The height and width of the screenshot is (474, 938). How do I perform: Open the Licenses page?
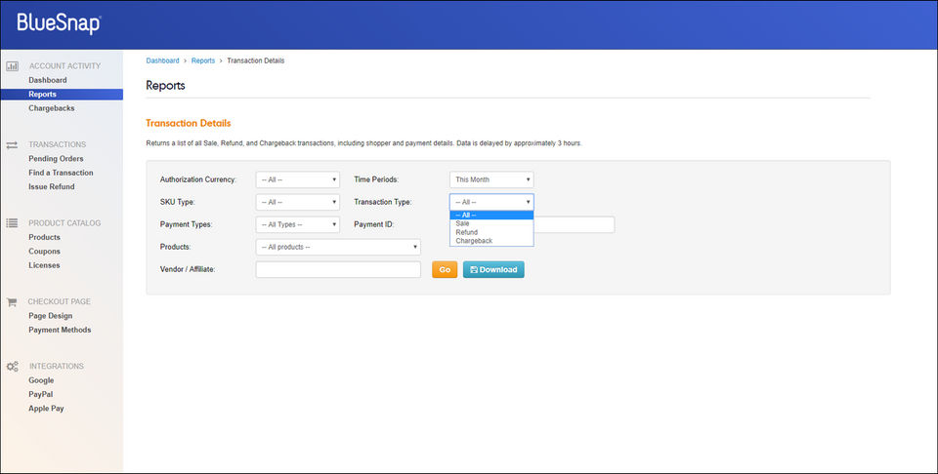click(44, 265)
